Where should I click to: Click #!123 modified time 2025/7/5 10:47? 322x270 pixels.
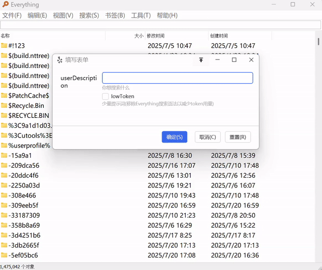pyautogui.click(x=170, y=46)
